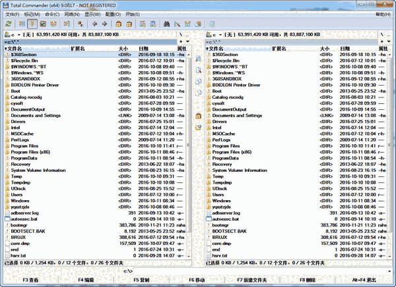Screen dimensions: 396x287
Task: Click the pack files icon in middle bar
Action: tap(198, 116)
